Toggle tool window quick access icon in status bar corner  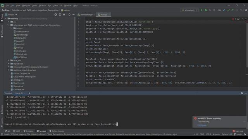click(x=2, y=134)
